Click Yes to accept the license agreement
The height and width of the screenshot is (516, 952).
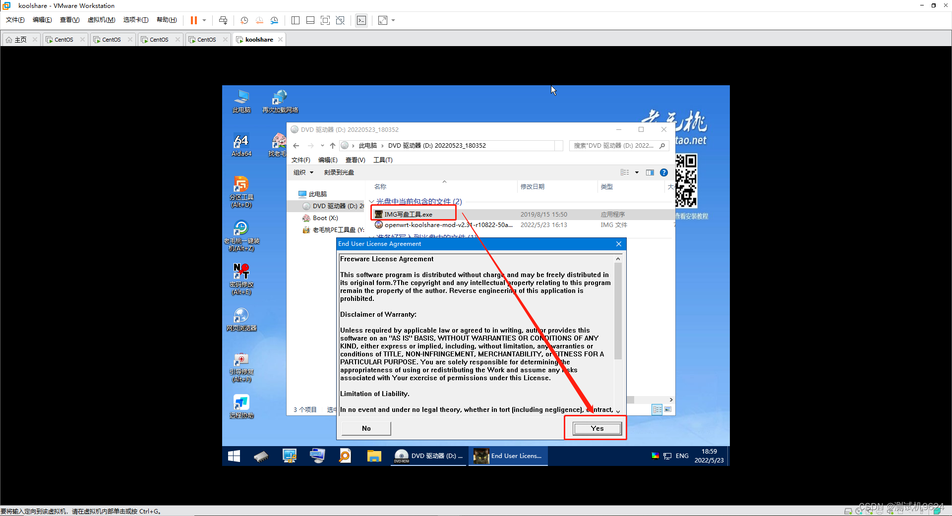tap(597, 428)
